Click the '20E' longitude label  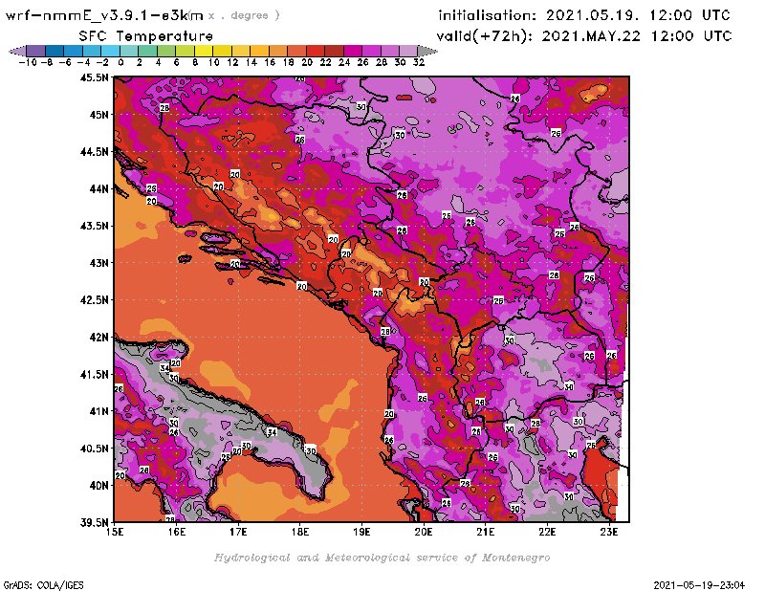(424, 532)
